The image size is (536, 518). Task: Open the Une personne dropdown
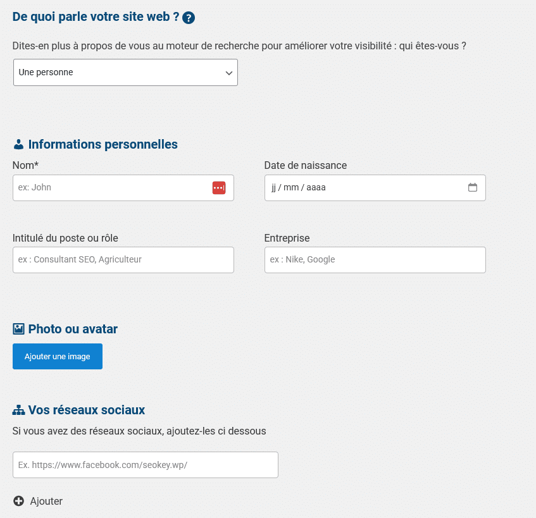coord(125,73)
